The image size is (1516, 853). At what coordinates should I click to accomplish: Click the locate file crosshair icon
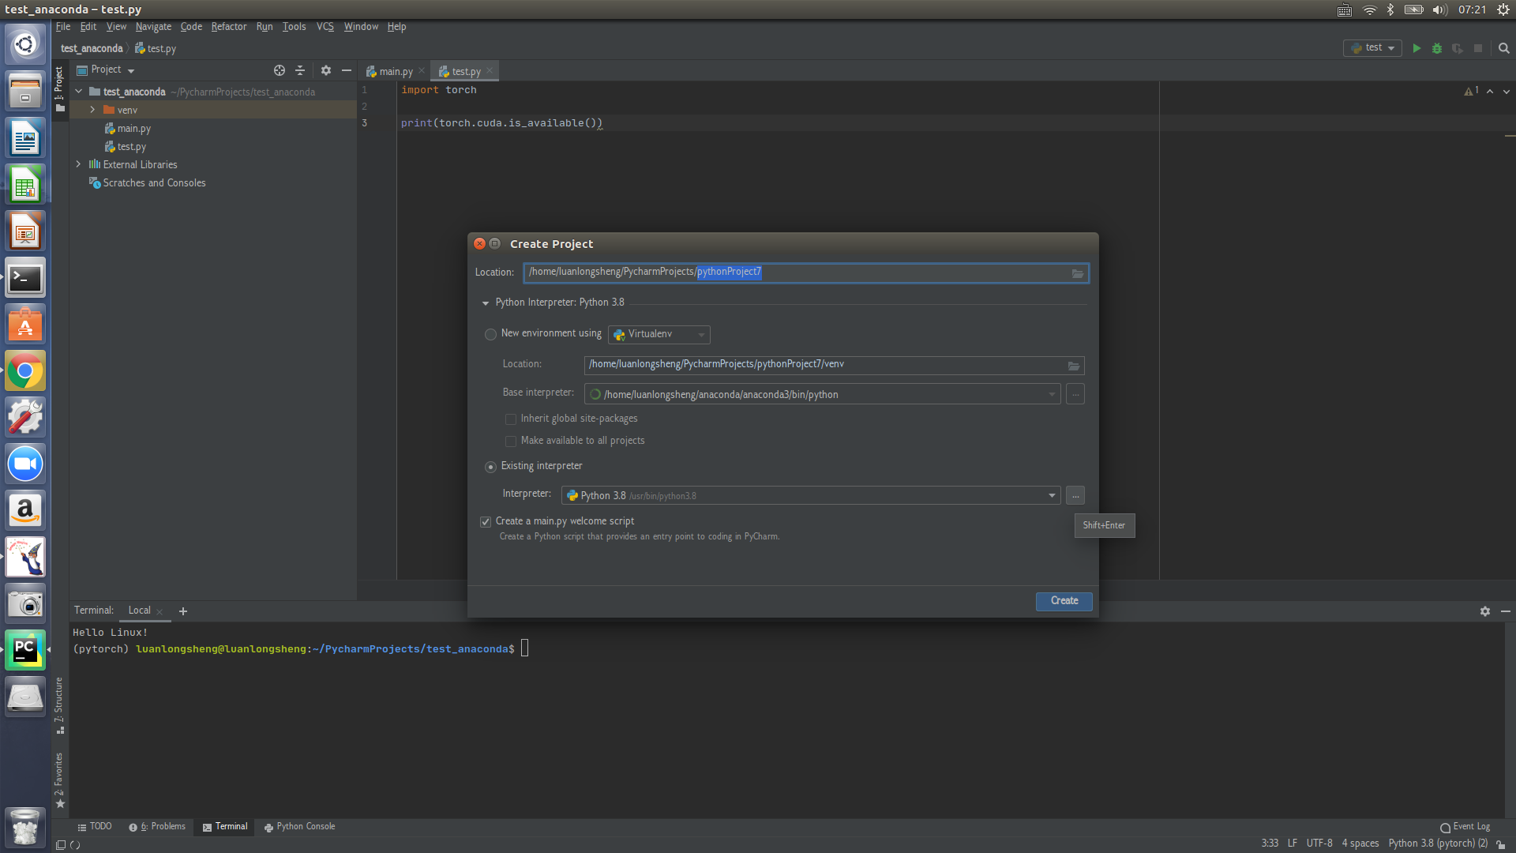tap(280, 70)
